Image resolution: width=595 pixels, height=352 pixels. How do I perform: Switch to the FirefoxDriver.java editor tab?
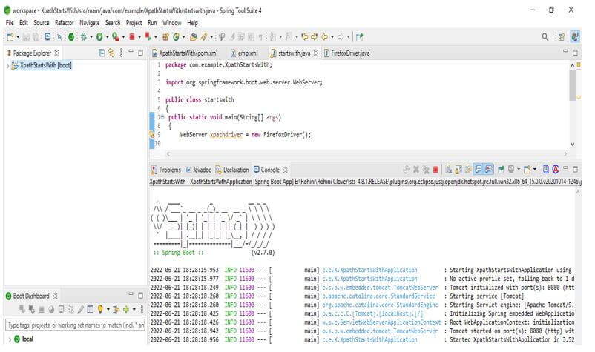click(346, 53)
